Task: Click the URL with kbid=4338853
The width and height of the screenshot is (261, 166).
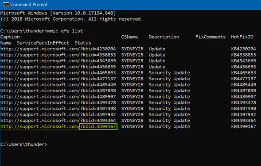Action: [58, 55]
